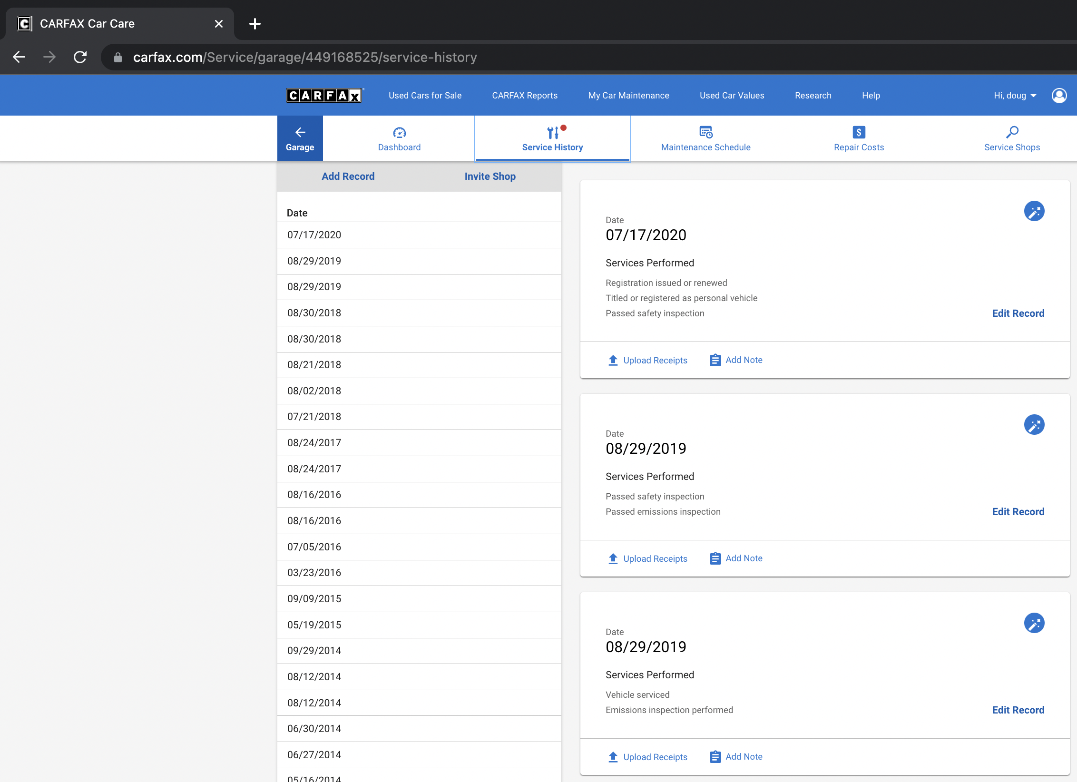Viewport: 1077px width, 782px height.
Task: Select the 09/09/2015 date row
Action: point(419,599)
